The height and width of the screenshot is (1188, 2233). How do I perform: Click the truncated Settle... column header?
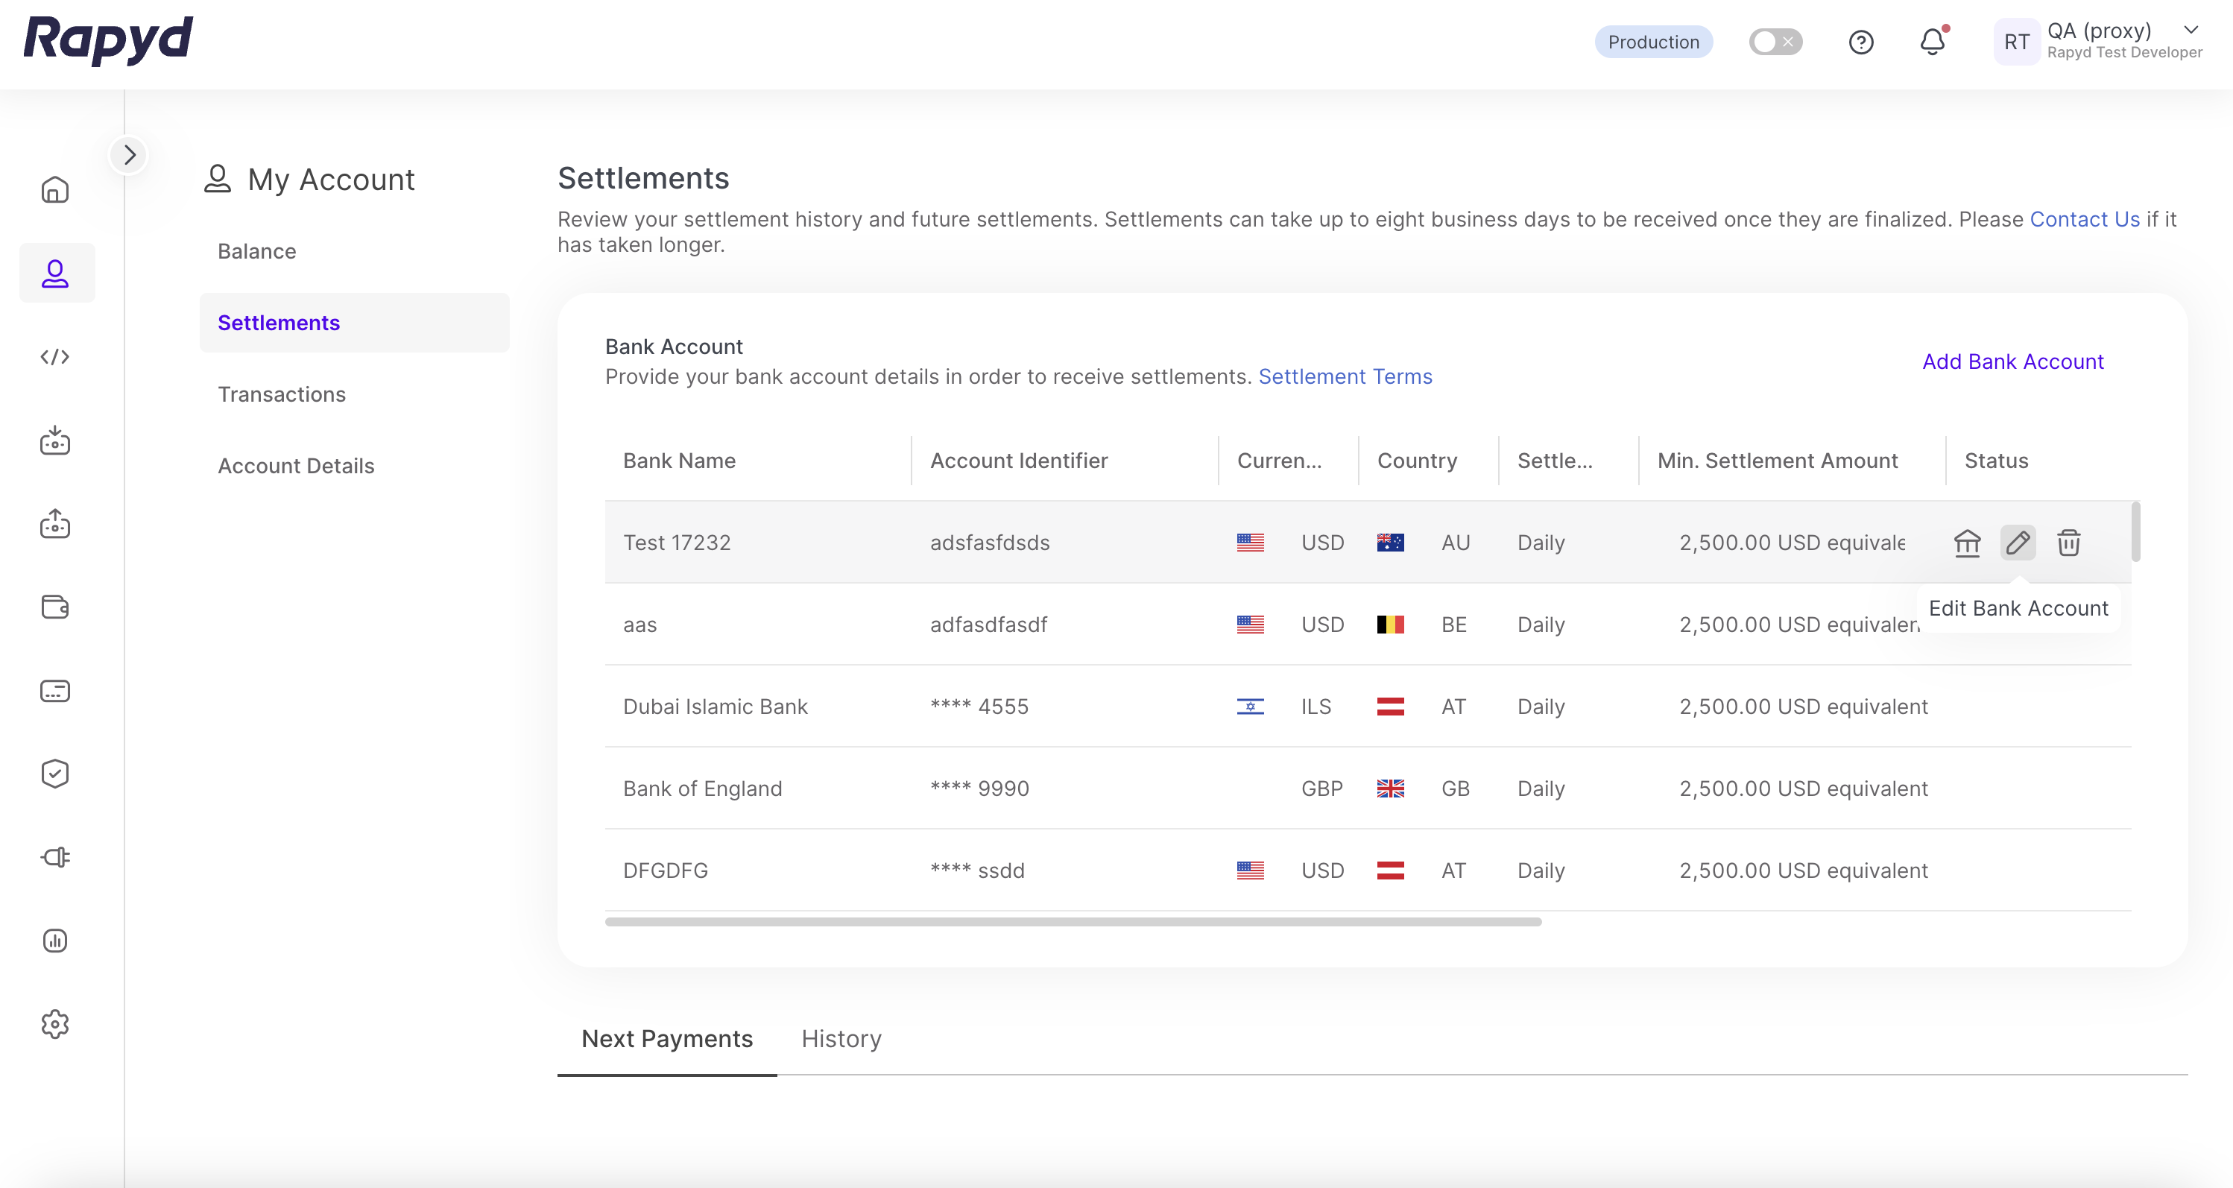(1554, 460)
